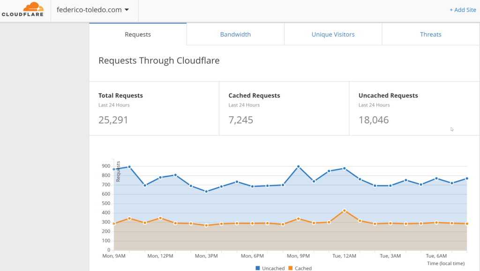
Task: Click the first Cached data point on left
Action: pyautogui.click(x=114, y=224)
